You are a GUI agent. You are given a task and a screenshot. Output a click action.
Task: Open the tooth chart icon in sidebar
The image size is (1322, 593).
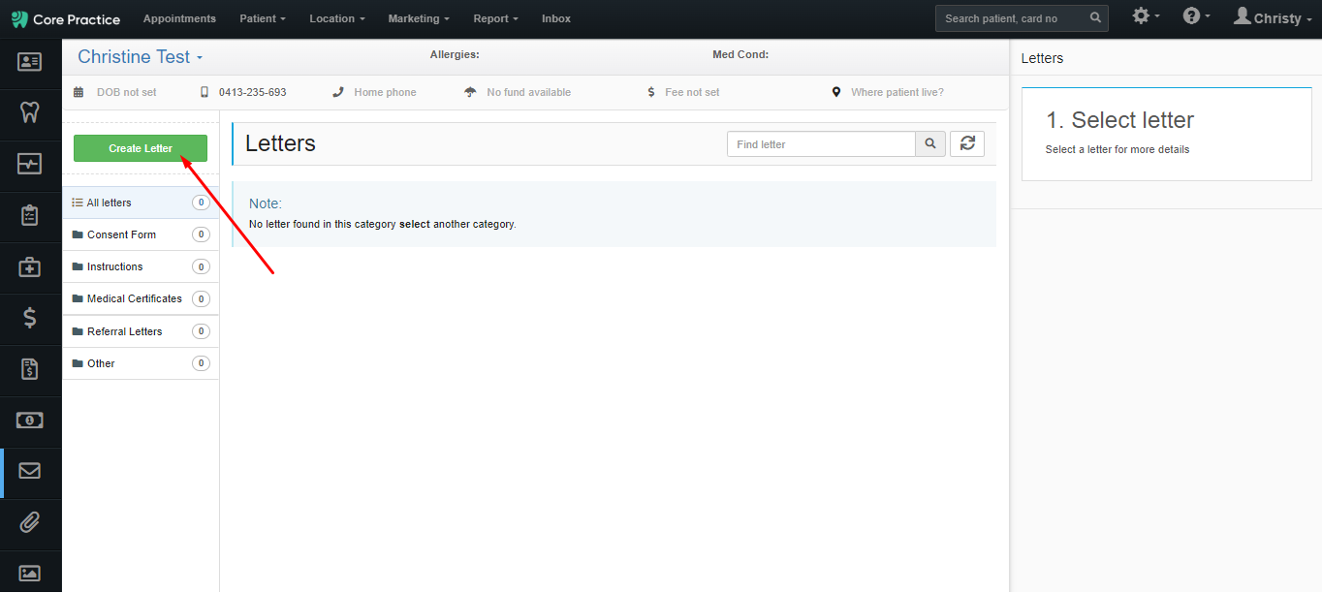point(30,112)
